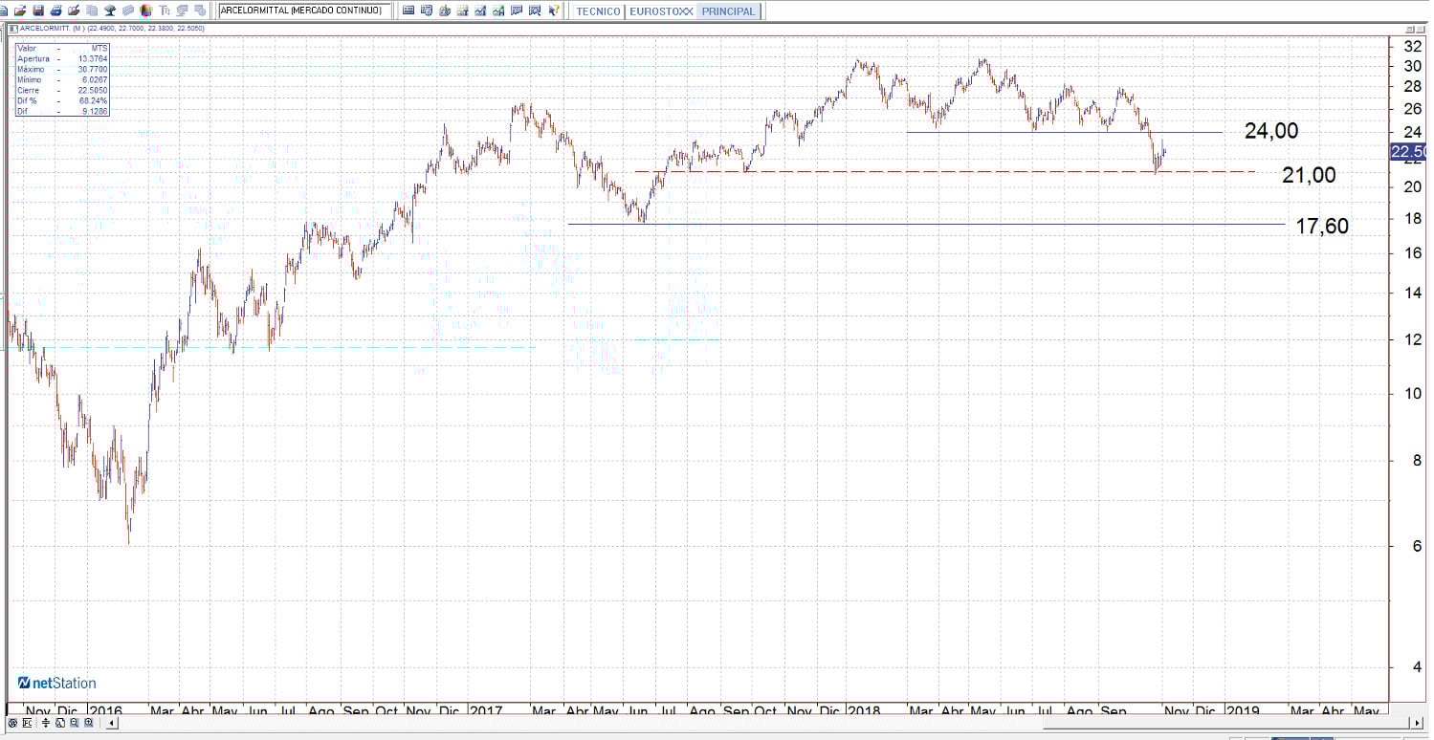Save the chart with the floppy disk icon

[x=38, y=11]
